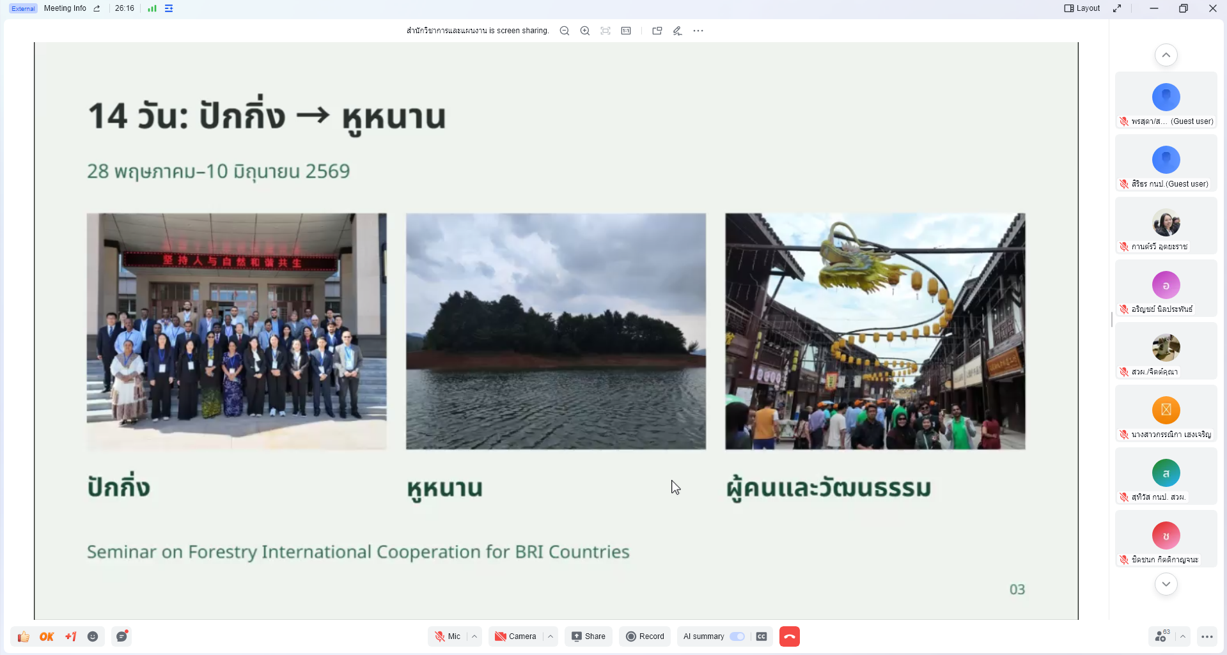The image size is (1227, 655).
Task: Expand participants options arrow
Action: [1183, 636]
